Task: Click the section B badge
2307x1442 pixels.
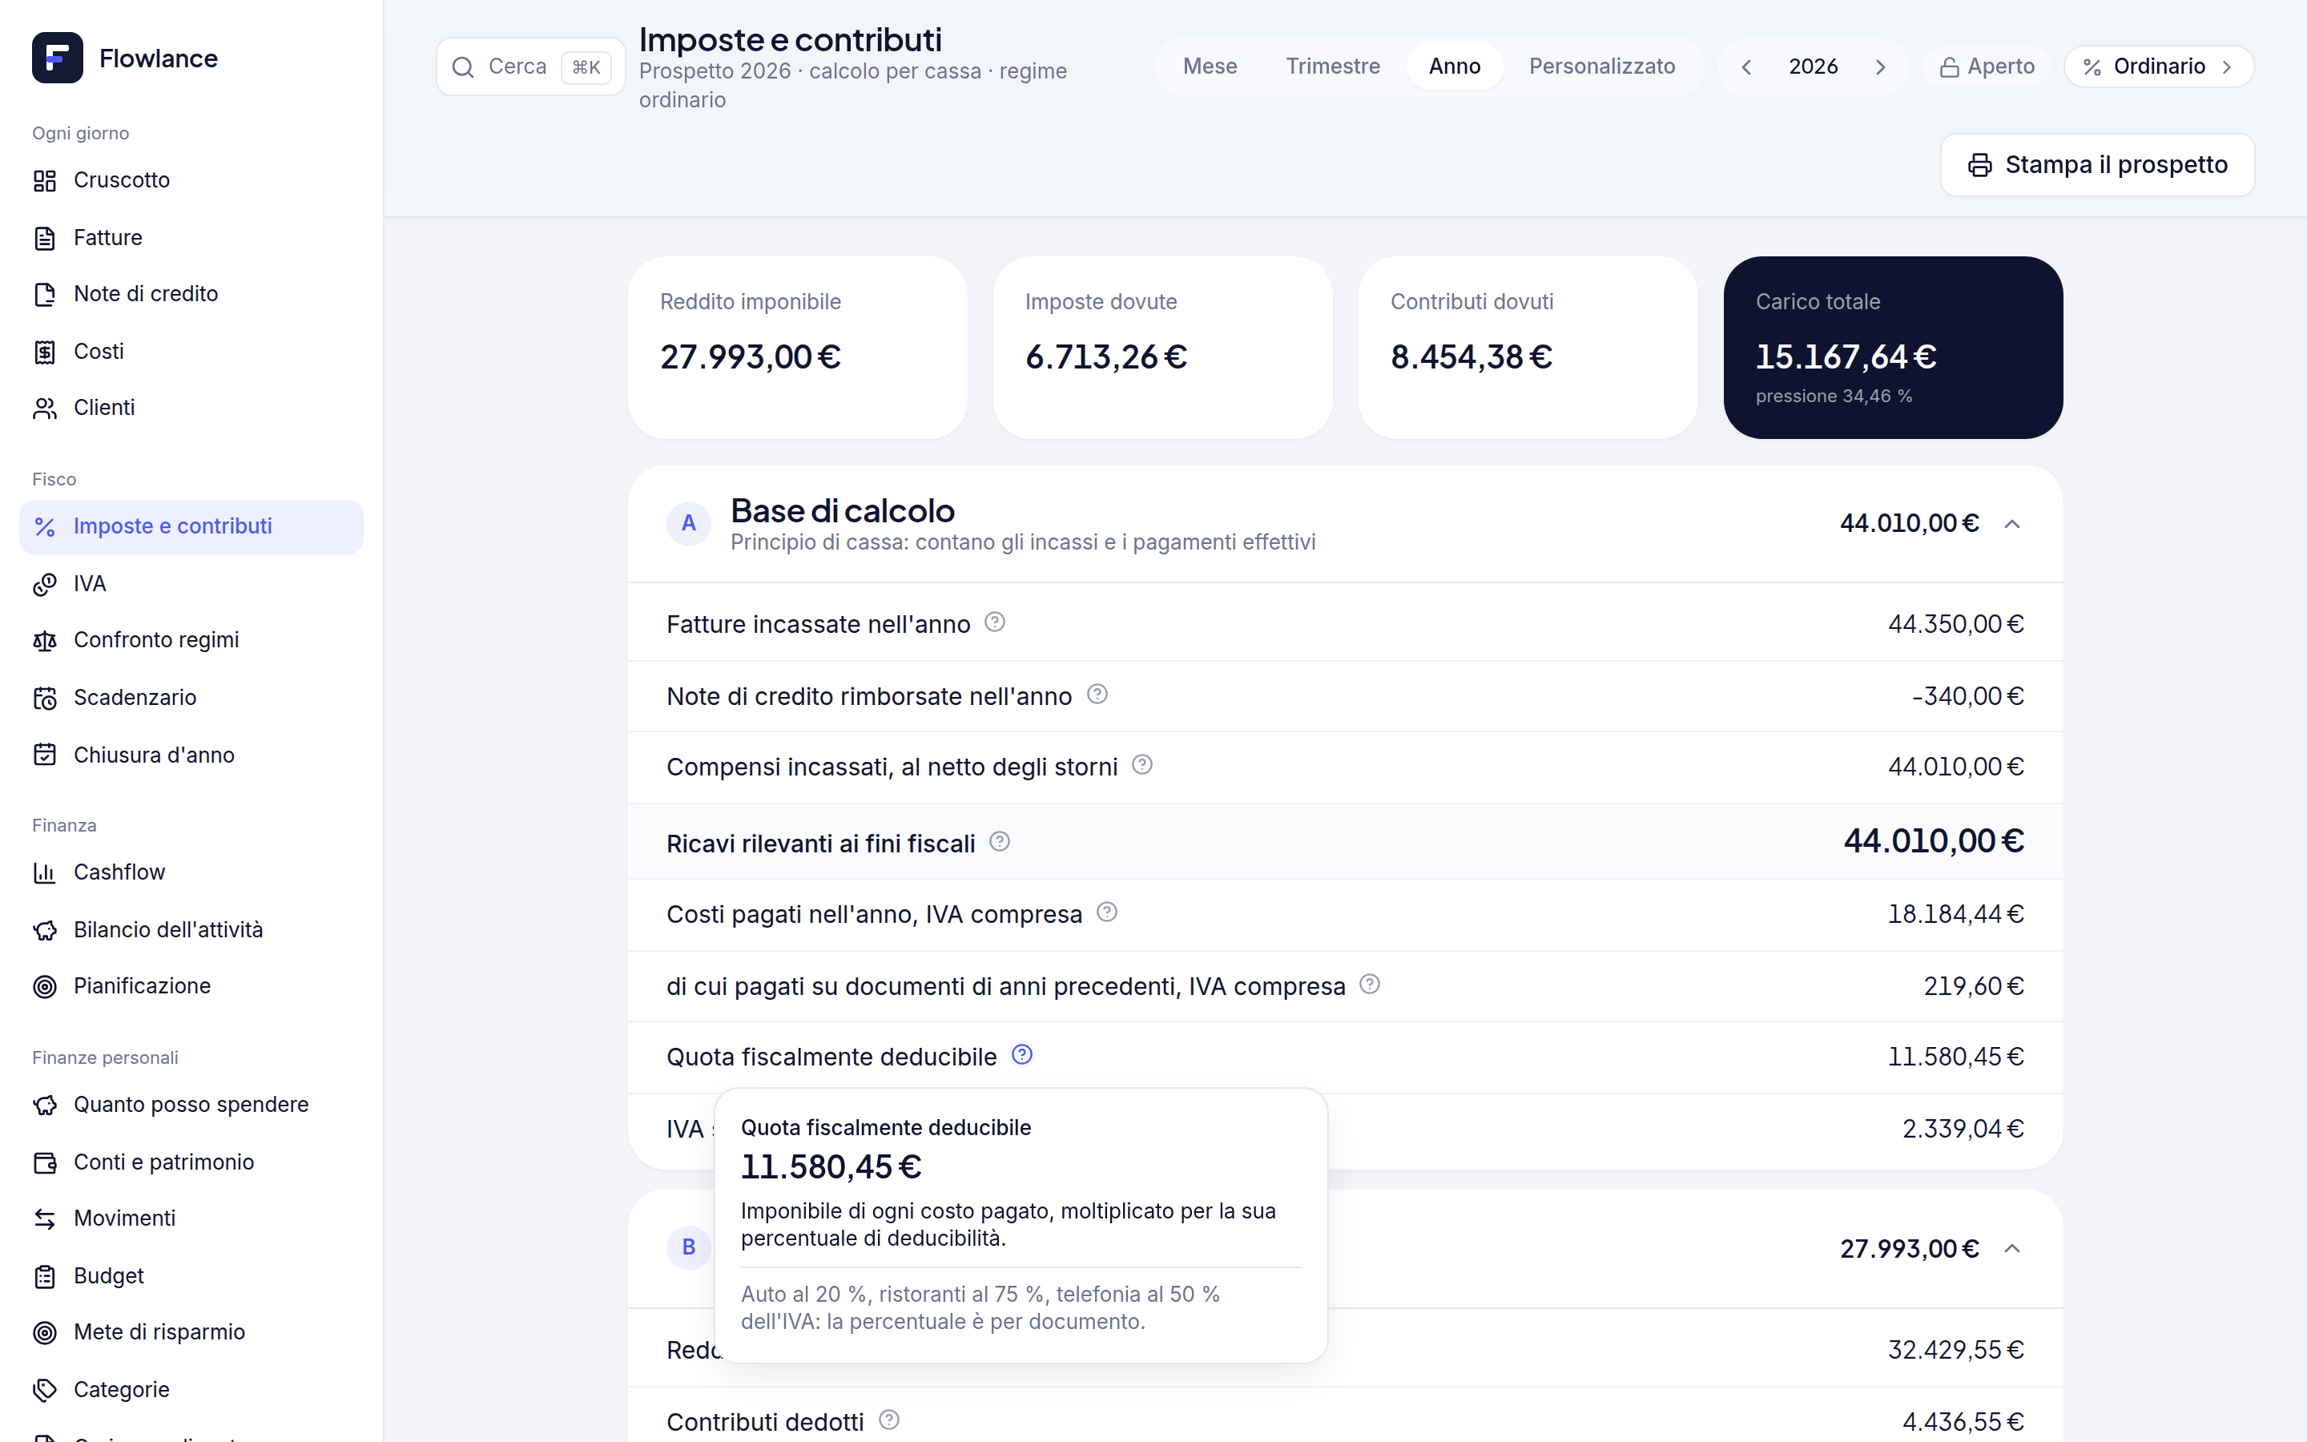Action: click(688, 1247)
